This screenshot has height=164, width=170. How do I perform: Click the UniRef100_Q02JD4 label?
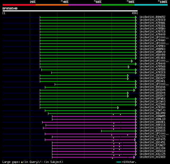tap(152, 148)
